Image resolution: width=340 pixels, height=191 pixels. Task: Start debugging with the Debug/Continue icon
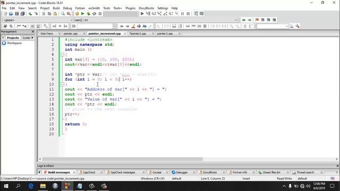(142, 14)
